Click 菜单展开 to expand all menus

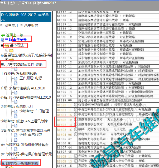click(x=11, y=25)
